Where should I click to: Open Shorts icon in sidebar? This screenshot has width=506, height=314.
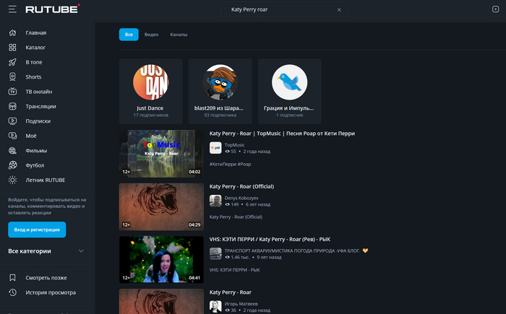click(12, 77)
